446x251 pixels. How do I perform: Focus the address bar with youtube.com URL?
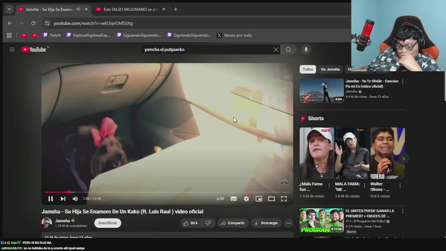pos(195,23)
